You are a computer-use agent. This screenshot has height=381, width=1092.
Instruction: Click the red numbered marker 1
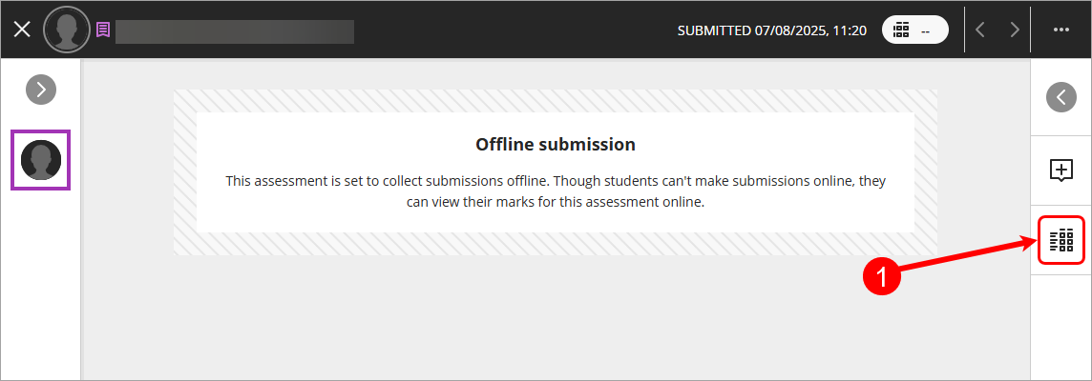[882, 276]
